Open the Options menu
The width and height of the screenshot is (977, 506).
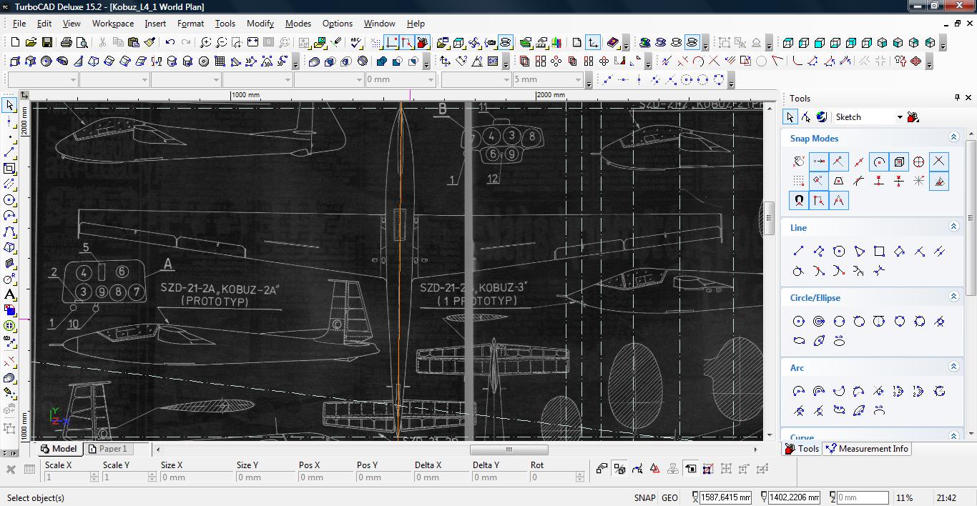tap(337, 24)
